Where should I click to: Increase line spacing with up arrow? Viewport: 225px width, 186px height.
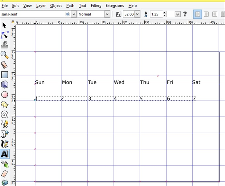pos(165,13)
